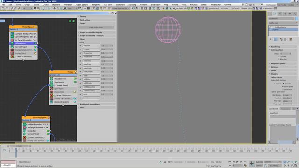
Task: Open the Modifiers menu
Action: [56, 5]
